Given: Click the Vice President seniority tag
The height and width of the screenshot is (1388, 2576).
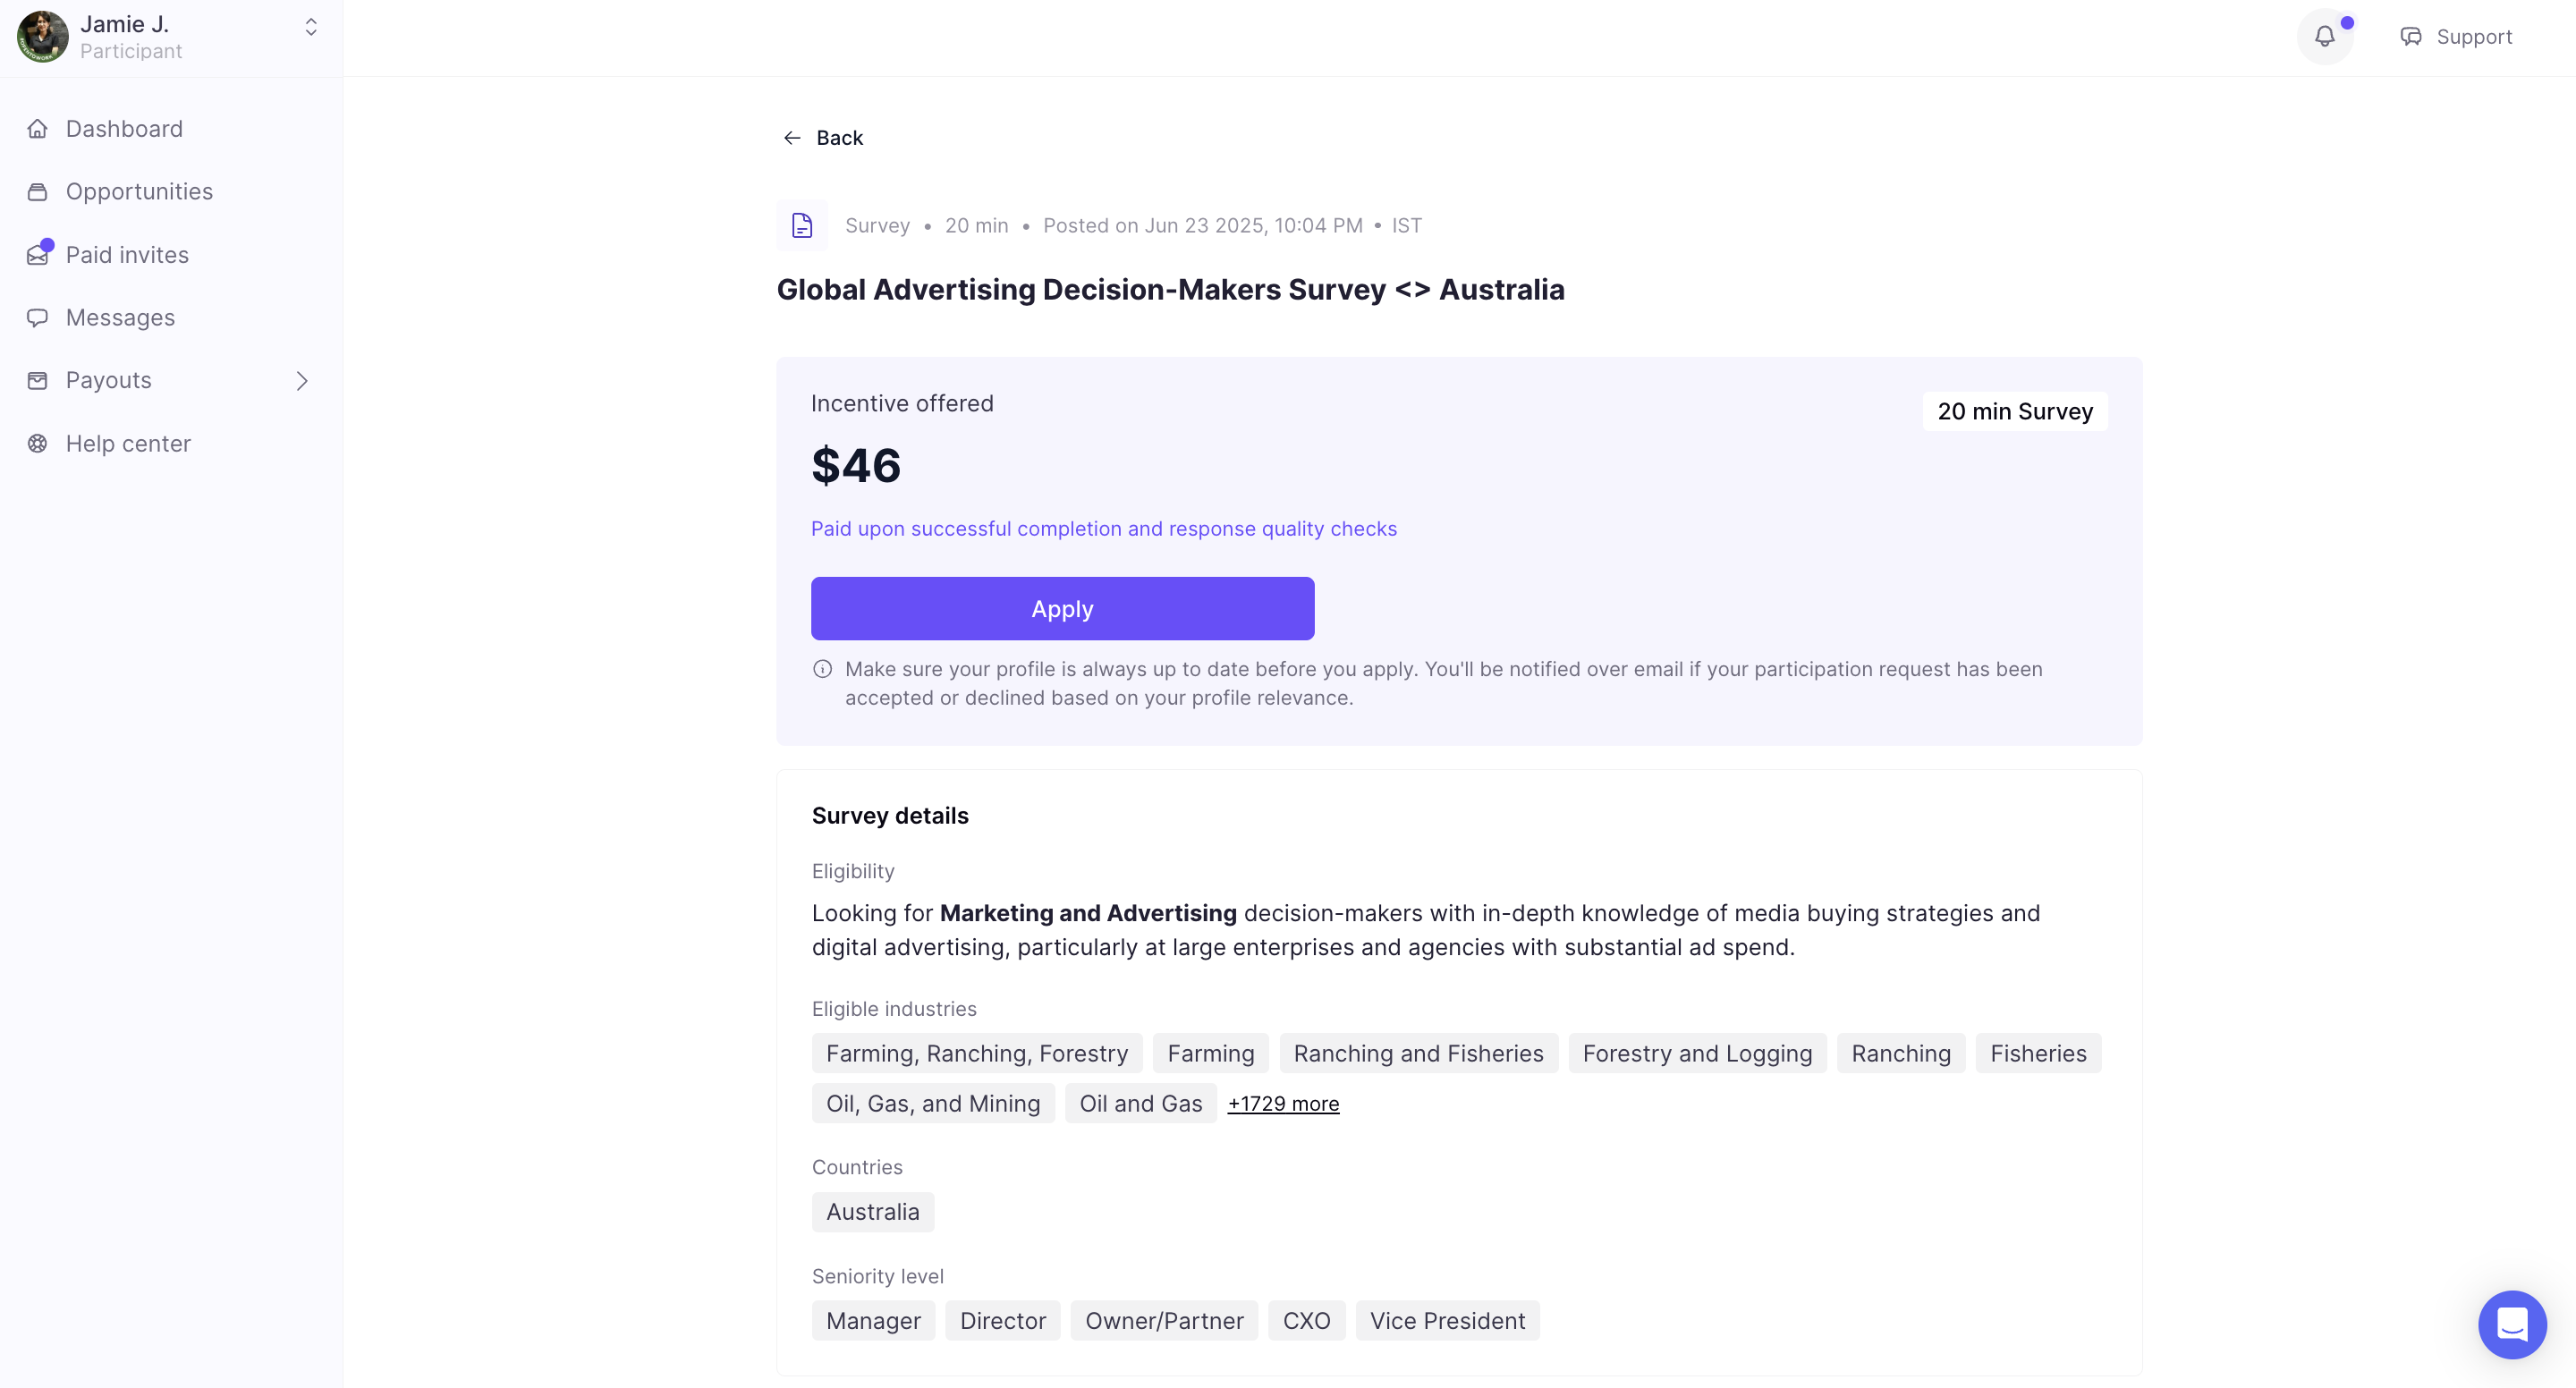Looking at the screenshot, I should tap(1447, 1321).
